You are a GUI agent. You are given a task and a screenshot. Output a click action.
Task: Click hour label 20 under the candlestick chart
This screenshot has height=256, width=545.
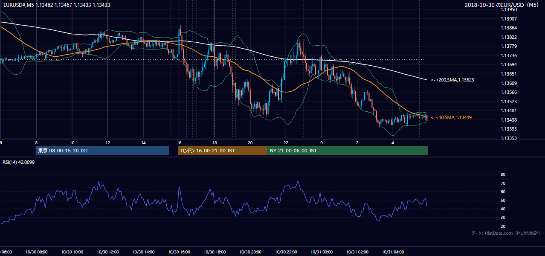[x=250, y=143]
